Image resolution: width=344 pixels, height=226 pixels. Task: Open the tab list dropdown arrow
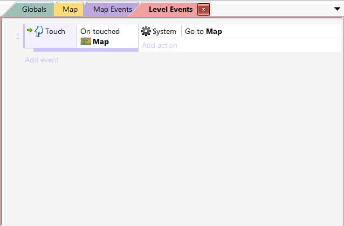point(337,9)
